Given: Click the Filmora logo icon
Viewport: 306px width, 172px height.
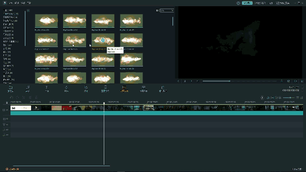Looking at the screenshot, I should point(4,3).
